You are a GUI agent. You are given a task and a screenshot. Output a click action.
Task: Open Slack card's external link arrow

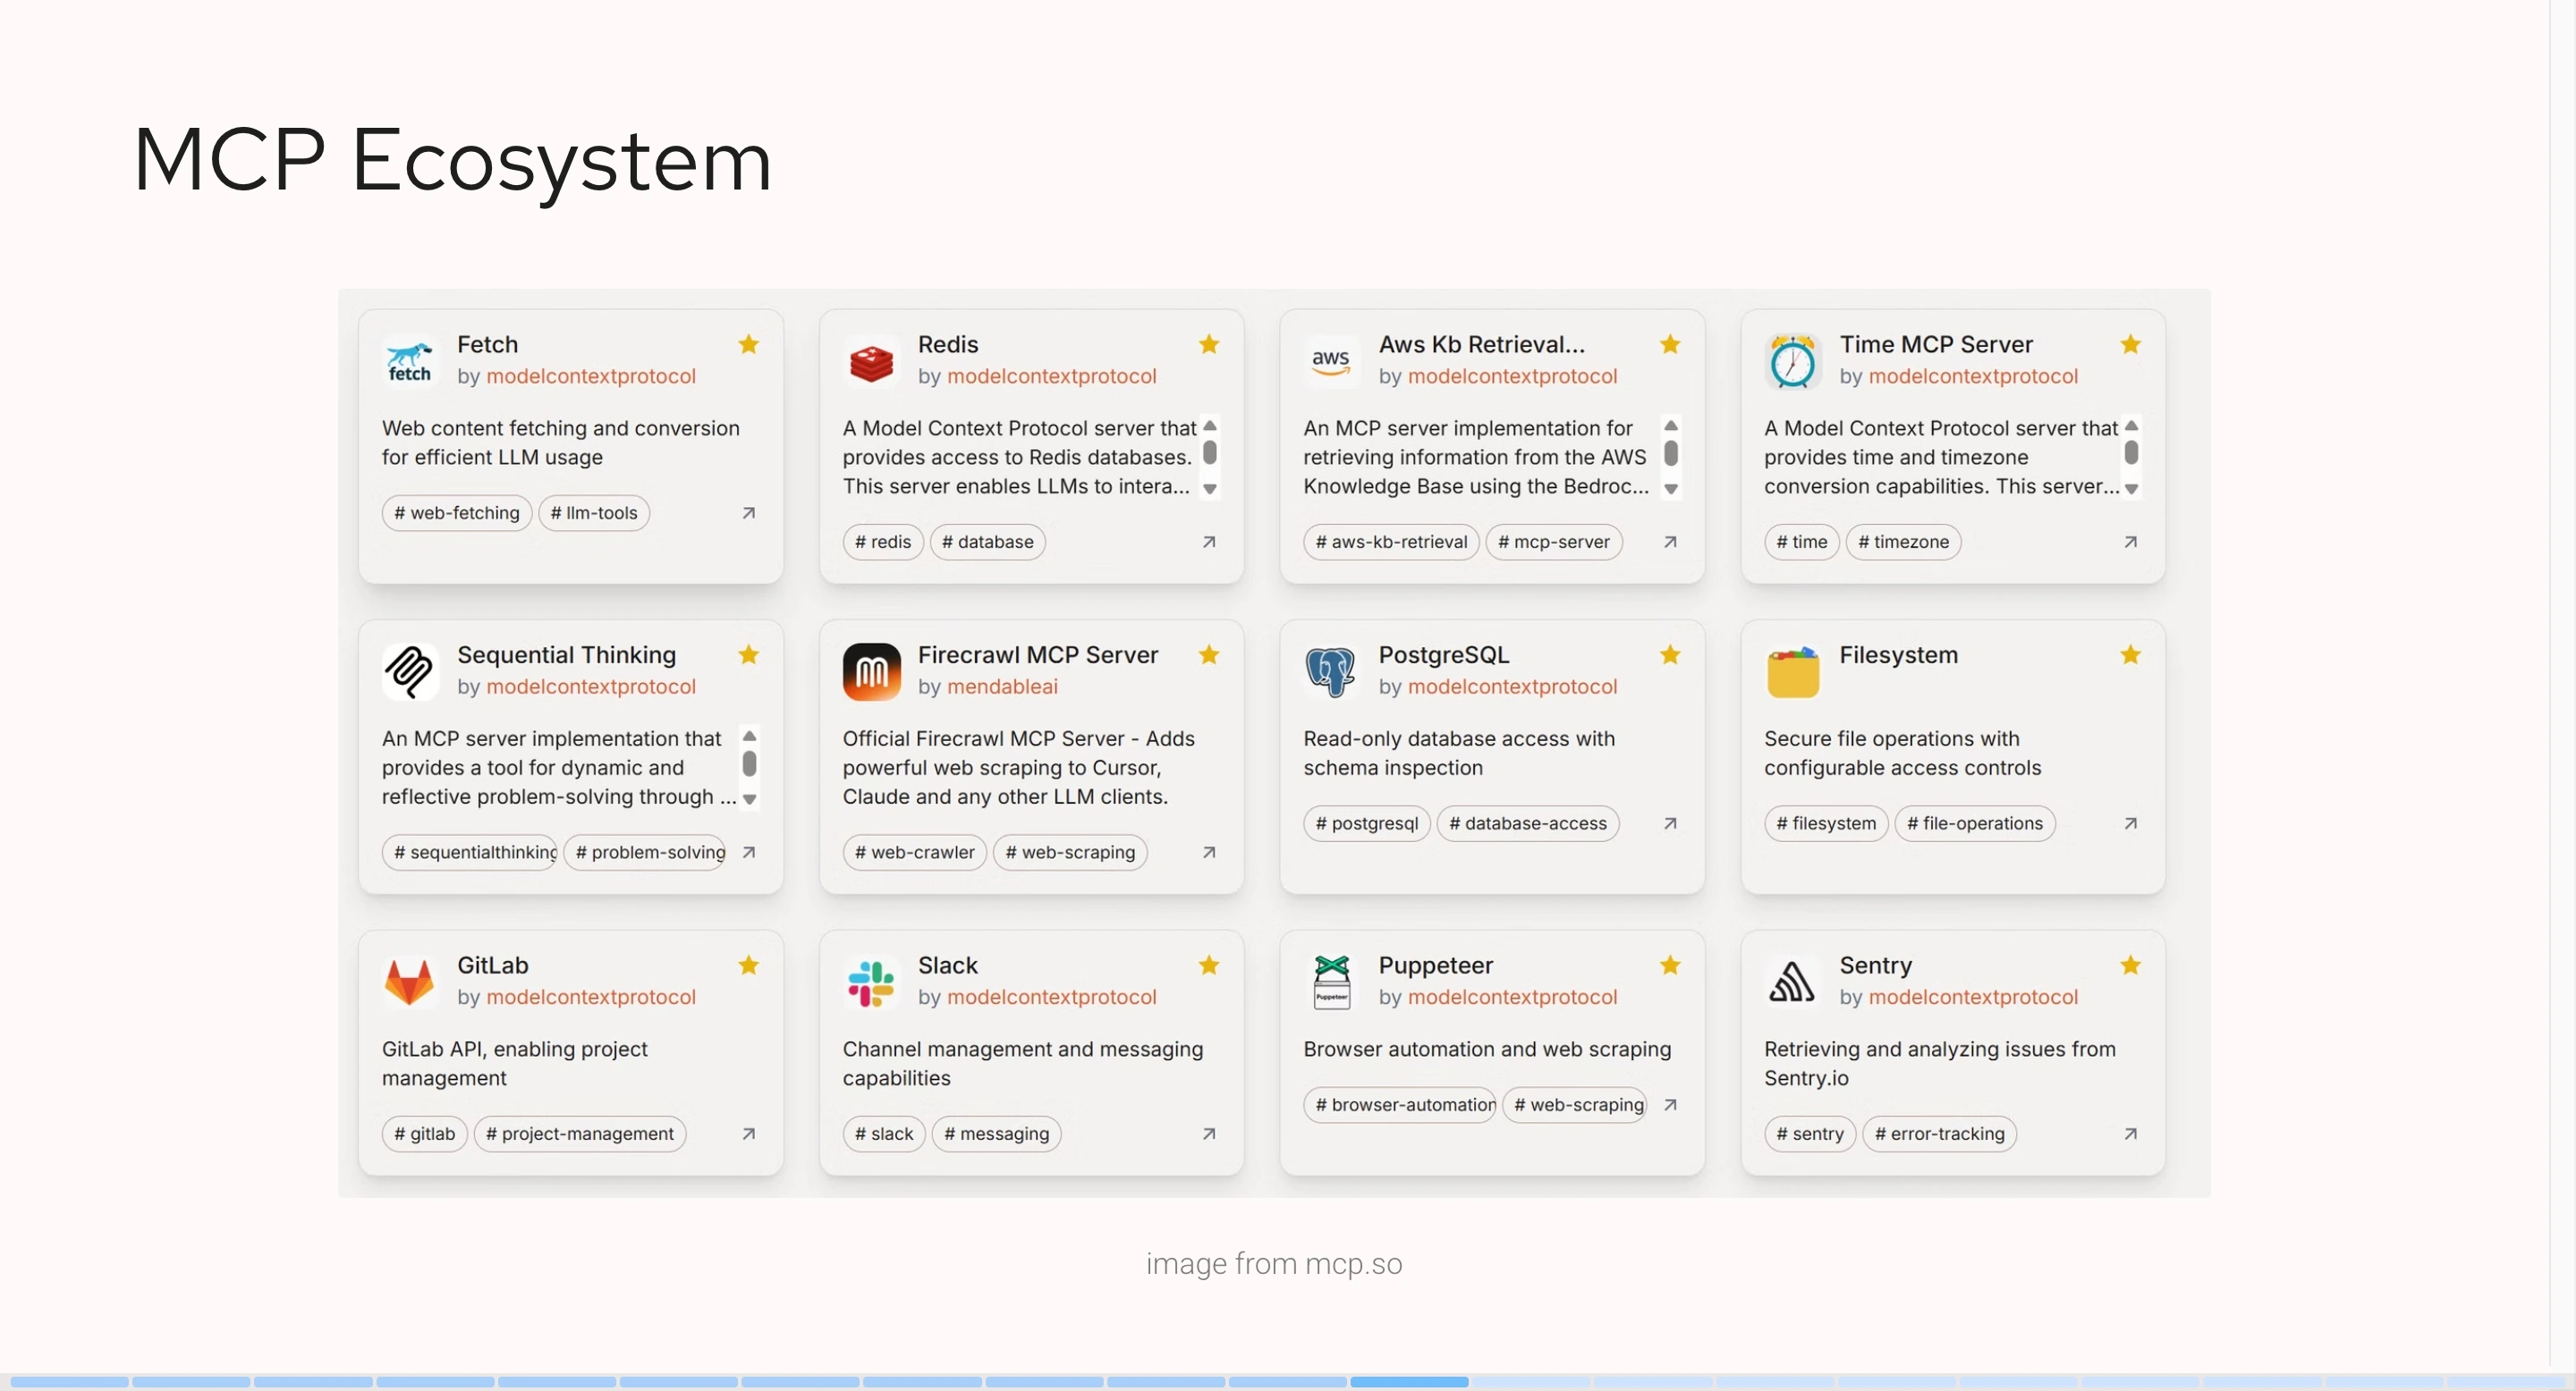[x=1209, y=1134]
